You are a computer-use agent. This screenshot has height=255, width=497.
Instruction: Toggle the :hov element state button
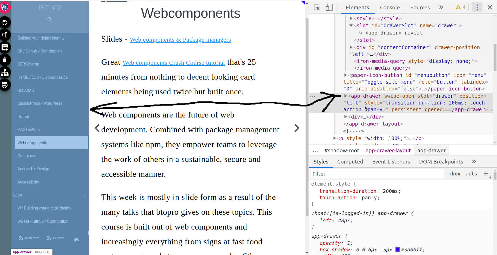pyautogui.click(x=454, y=174)
